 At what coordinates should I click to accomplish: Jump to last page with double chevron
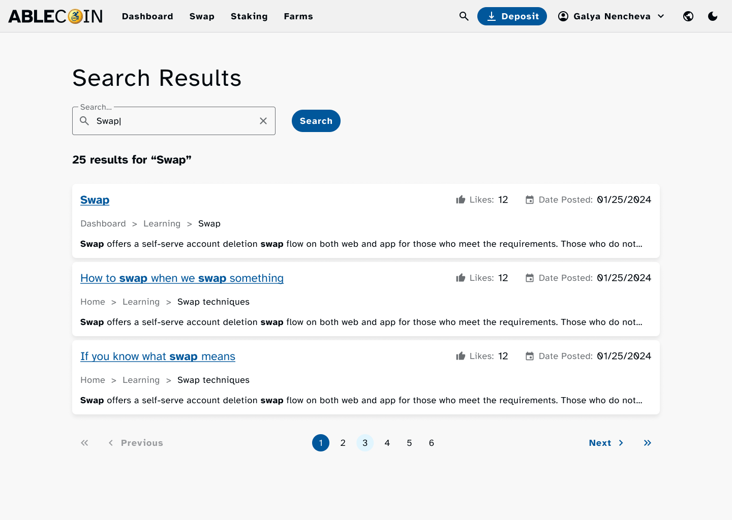click(647, 443)
